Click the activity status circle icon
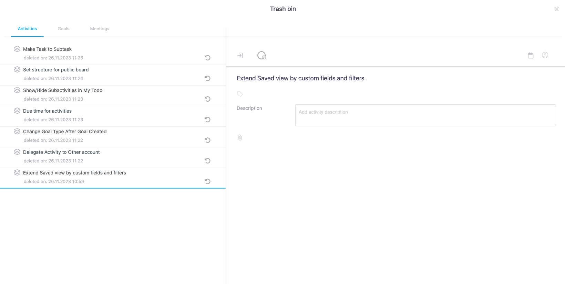 [x=261, y=55]
